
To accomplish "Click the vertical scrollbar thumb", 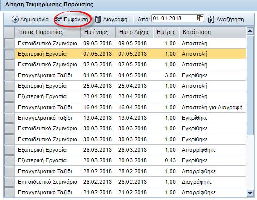I will [x=250, y=85].
